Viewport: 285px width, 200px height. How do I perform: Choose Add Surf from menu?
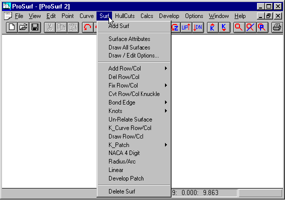[x=134, y=26]
